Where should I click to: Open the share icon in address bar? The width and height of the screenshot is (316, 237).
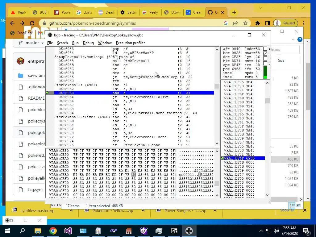tap(235, 23)
